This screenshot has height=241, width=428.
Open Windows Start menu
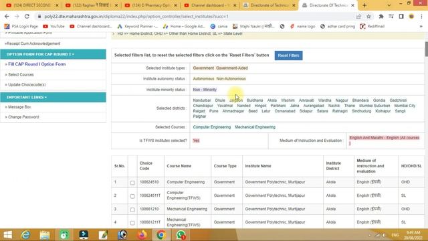click(x=7, y=235)
